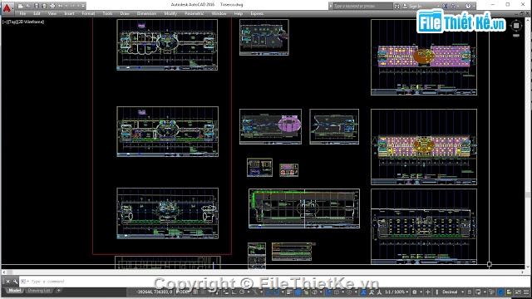Viewport: 532px width, 299px height.
Task: Click the New drawing icon in quick access toolbar
Action: (20, 6)
